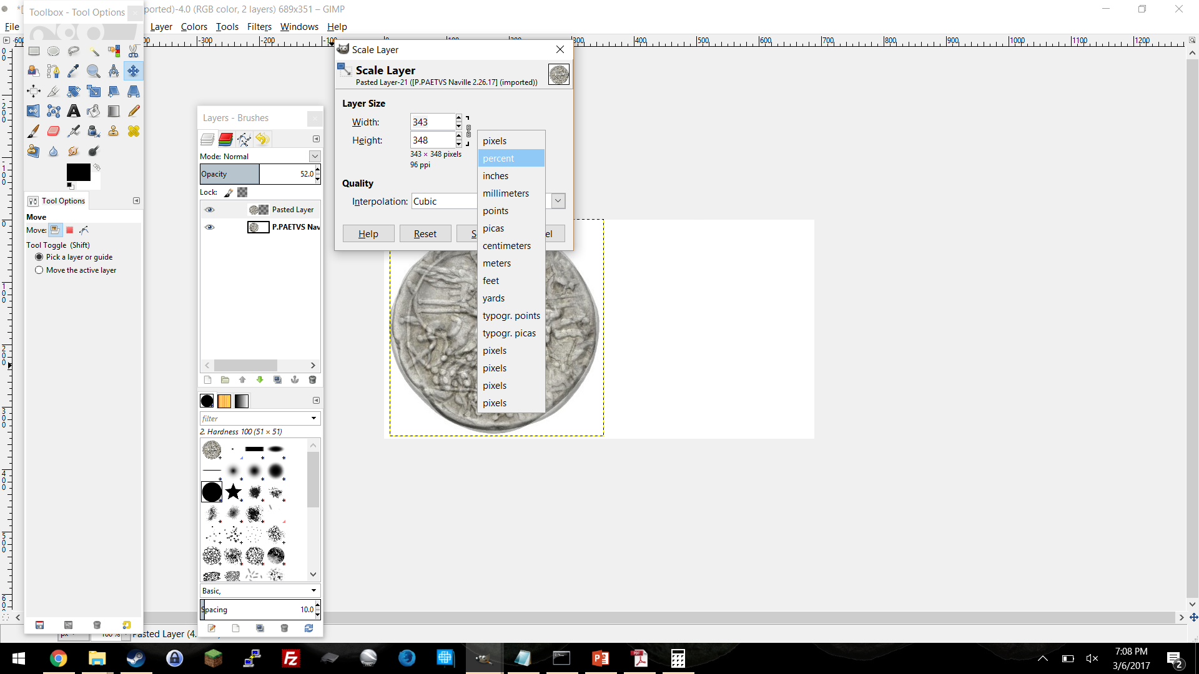
Task: Select the Heal bandage tool
Action: (x=134, y=131)
